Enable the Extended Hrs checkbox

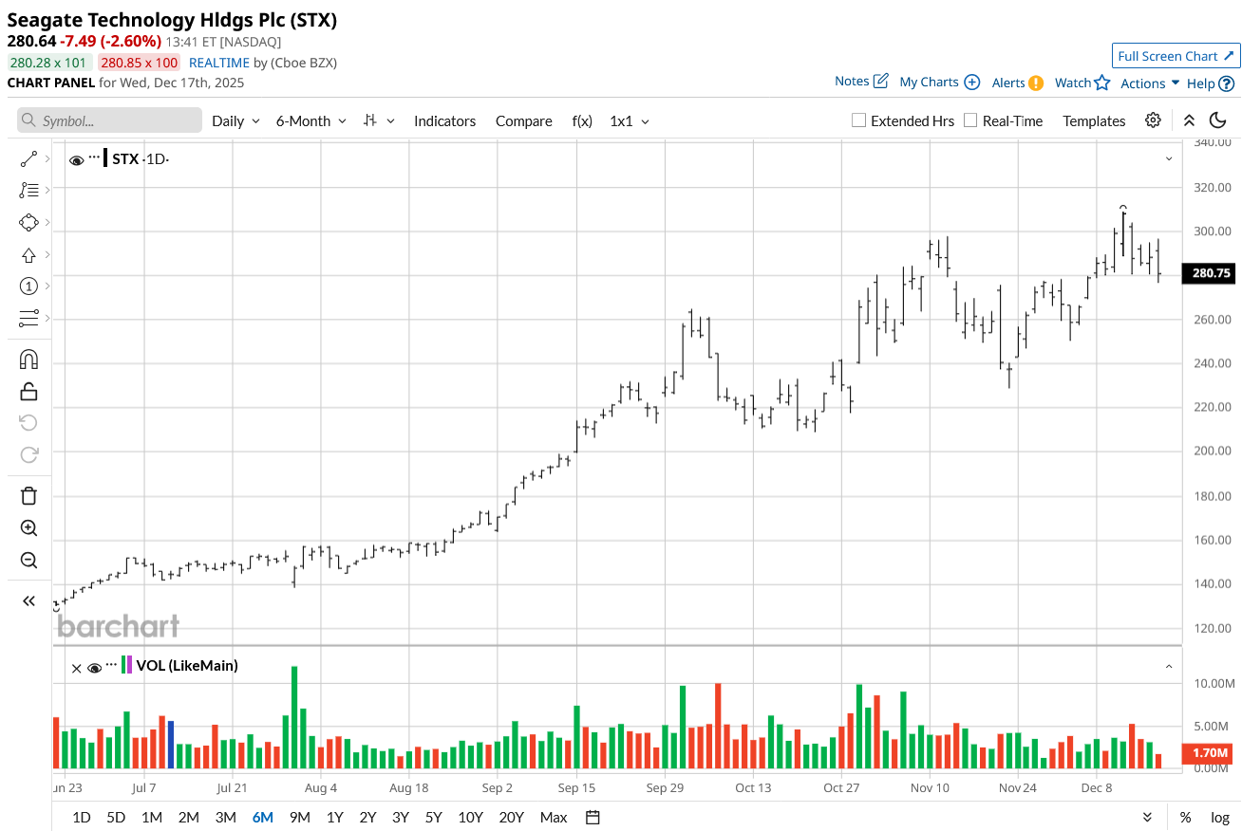tap(858, 120)
